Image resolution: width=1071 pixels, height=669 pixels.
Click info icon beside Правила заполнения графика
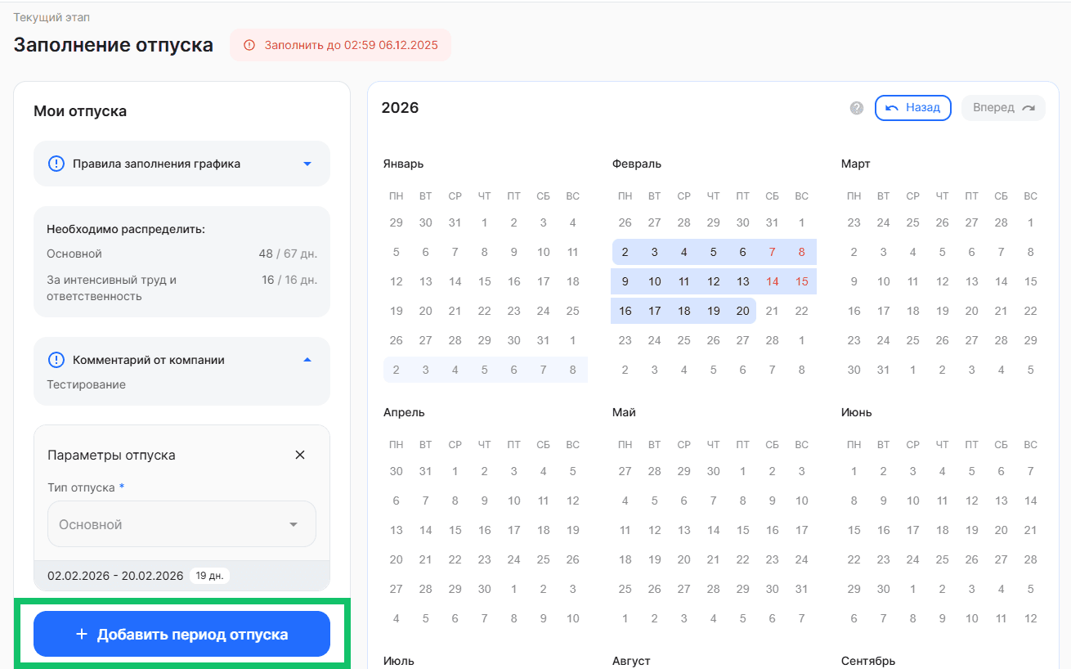[56, 164]
